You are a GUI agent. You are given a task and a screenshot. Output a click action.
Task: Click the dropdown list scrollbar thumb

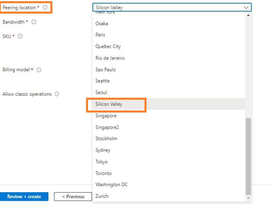(x=248, y=156)
